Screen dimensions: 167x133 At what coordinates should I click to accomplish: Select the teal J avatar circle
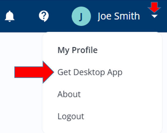81,16
